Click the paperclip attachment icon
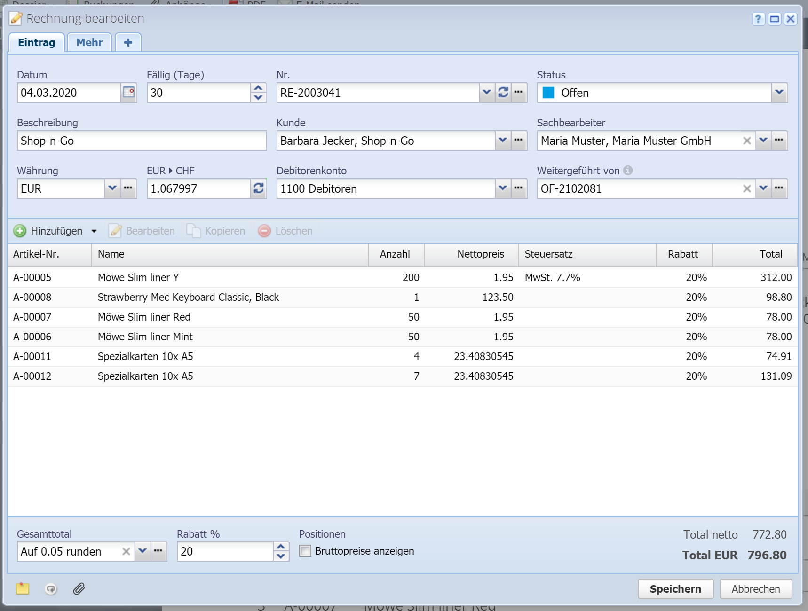Screen dimensions: 808x611 79,589
